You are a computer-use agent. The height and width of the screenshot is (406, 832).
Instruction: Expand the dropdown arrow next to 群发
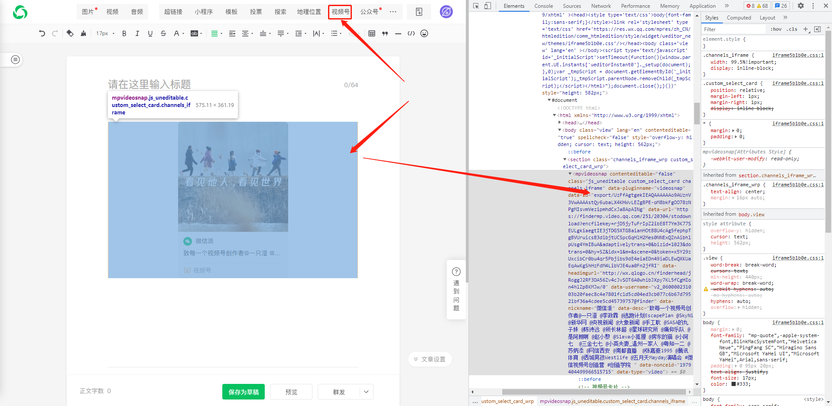[x=366, y=392]
